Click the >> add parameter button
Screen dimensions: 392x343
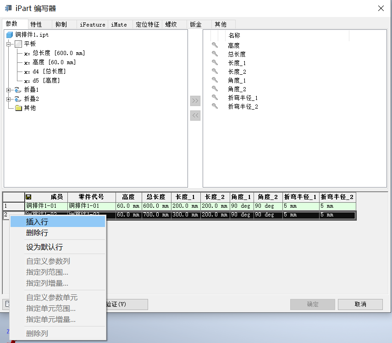pyautogui.click(x=195, y=101)
